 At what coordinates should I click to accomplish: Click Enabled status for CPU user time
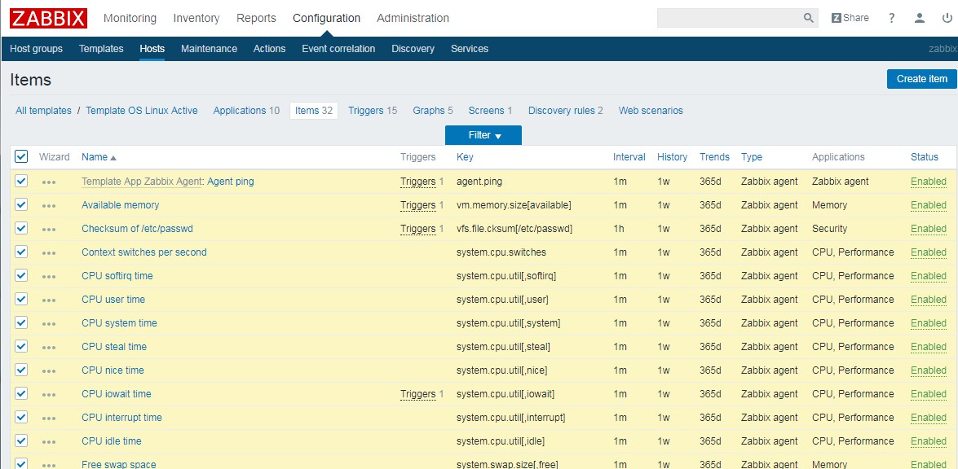coord(928,300)
